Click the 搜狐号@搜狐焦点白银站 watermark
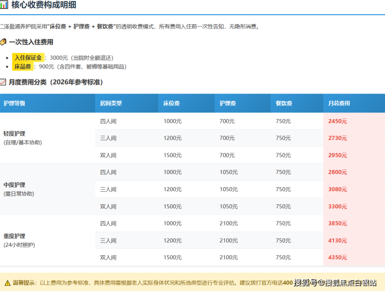Viewport: 385px width, 291px height. coord(335,283)
